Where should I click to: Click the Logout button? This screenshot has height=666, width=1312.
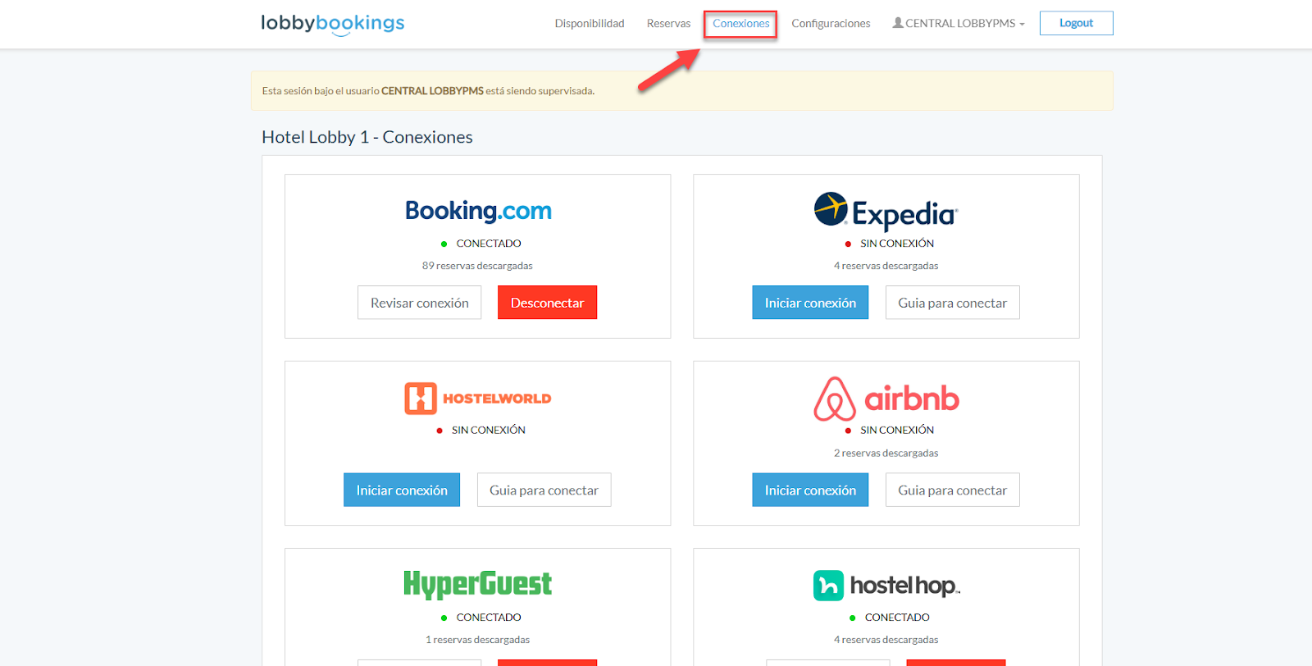tap(1076, 23)
